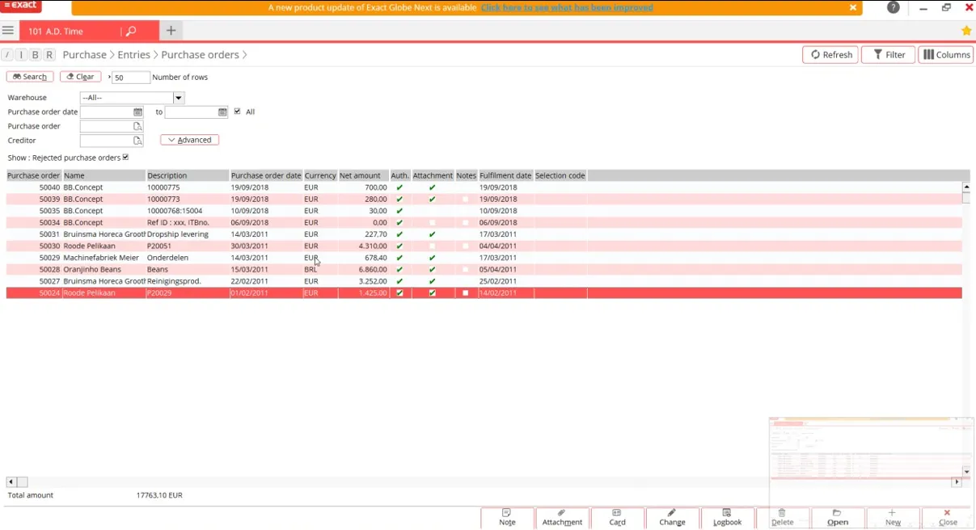This screenshot has width=976, height=530.
Task: Add a new tab with plus icon
Action: point(171,31)
